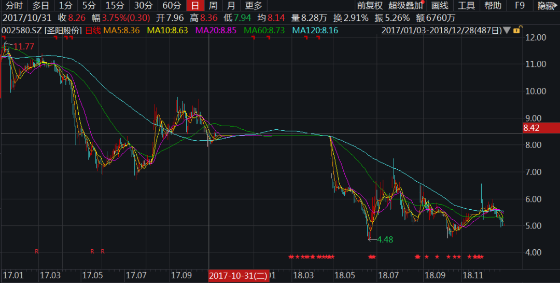
Task: Open the 前复权 adjustment dropdown
Action: coord(370,6)
